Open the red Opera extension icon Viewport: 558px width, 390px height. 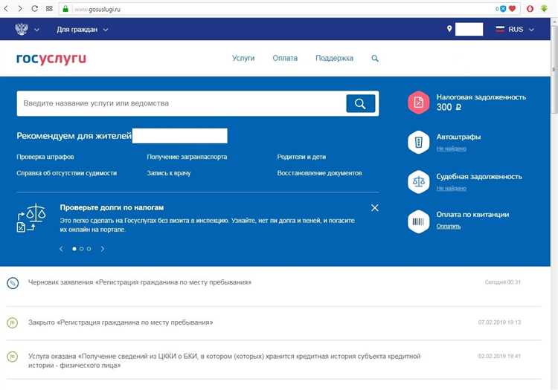coord(530,9)
